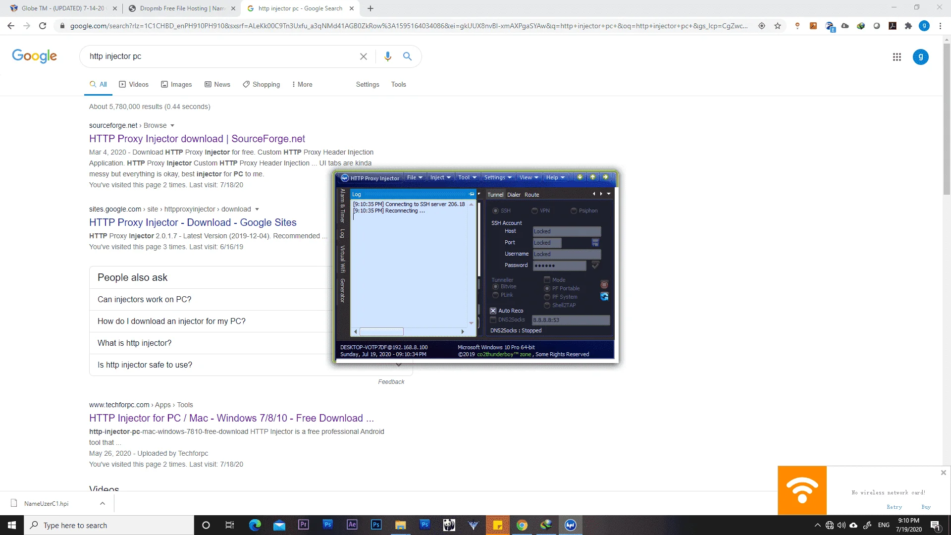Open the Inject menu dropdown
Screen dimensions: 951x535
(440, 177)
